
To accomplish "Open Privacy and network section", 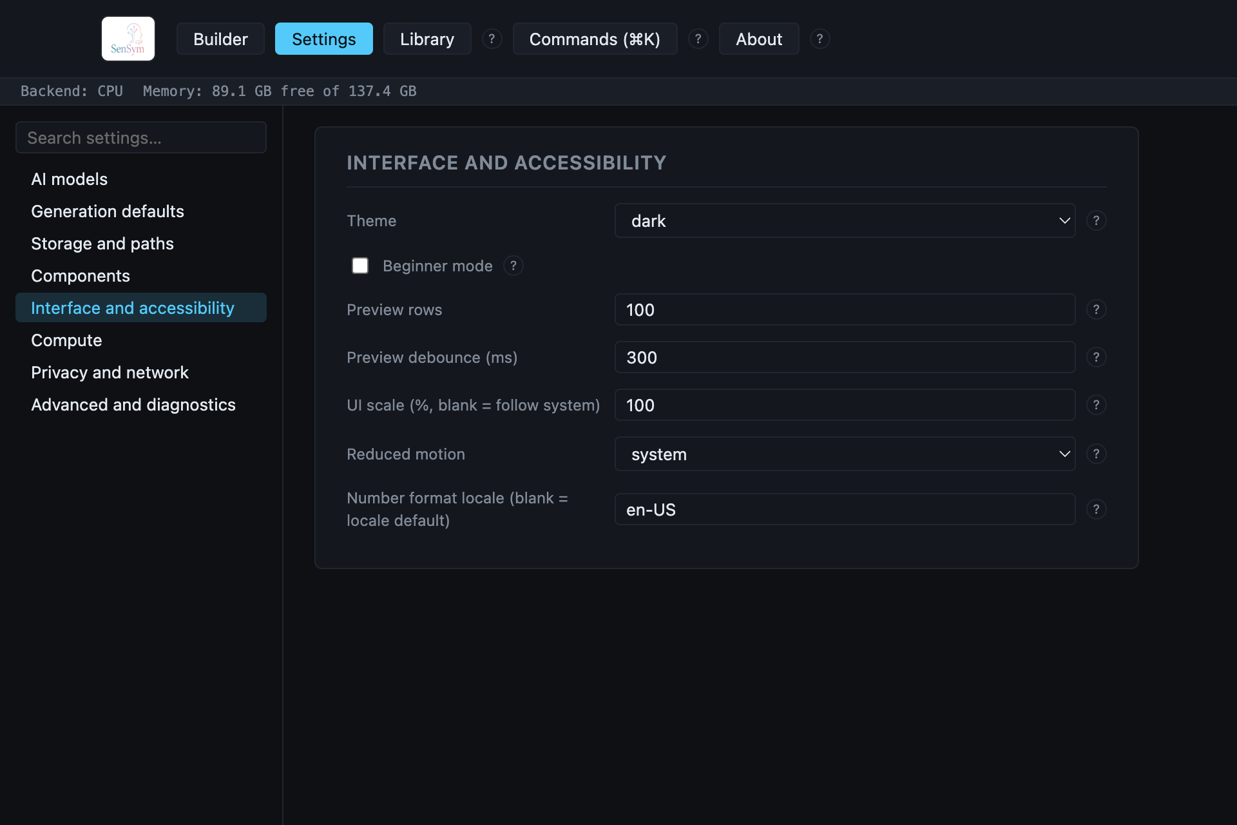I will click(x=140, y=373).
